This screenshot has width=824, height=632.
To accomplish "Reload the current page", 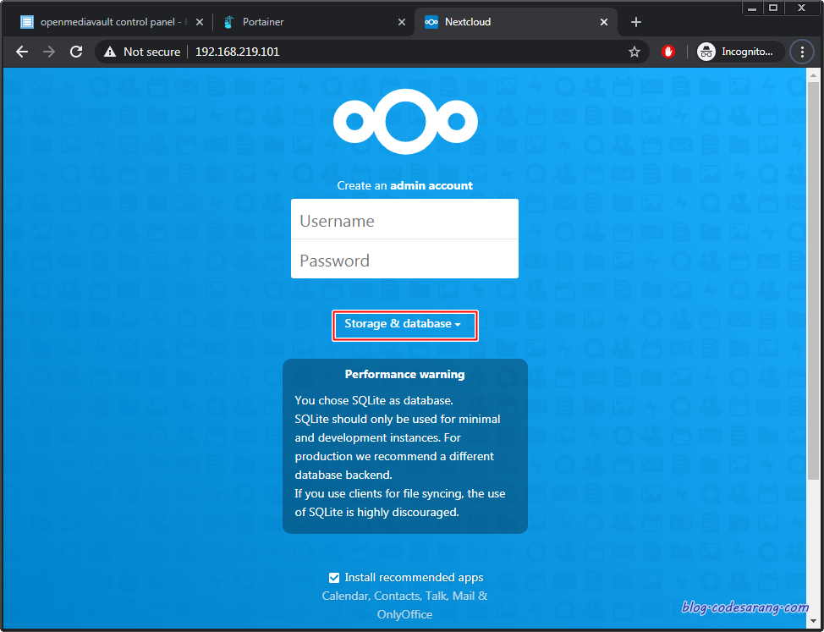I will click(76, 52).
